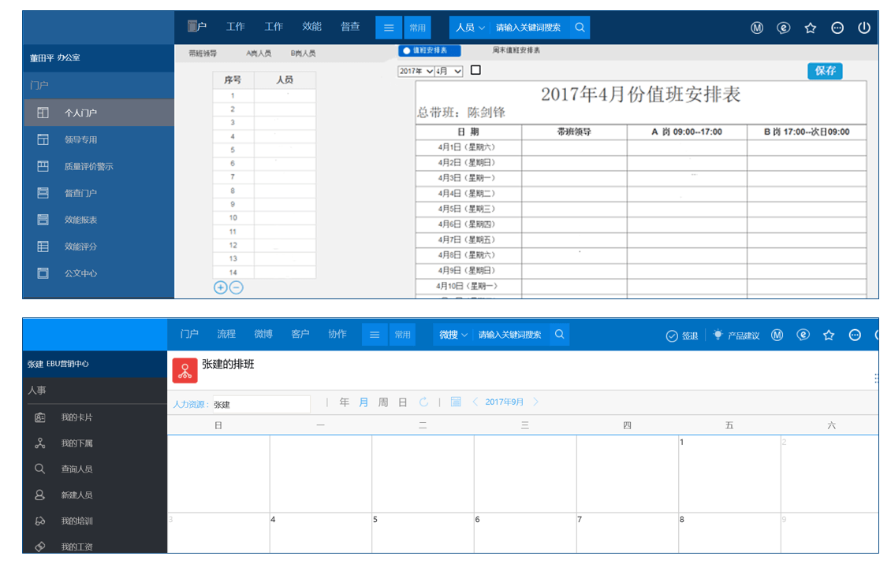
Task: Open the 督查 menu in top navigation
Action: (x=350, y=27)
